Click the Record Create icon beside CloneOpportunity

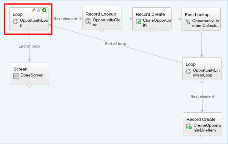(138, 21)
